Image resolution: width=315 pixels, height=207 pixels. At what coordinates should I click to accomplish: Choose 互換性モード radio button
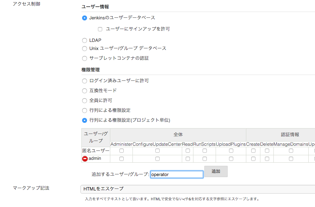[x=85, y=91]
